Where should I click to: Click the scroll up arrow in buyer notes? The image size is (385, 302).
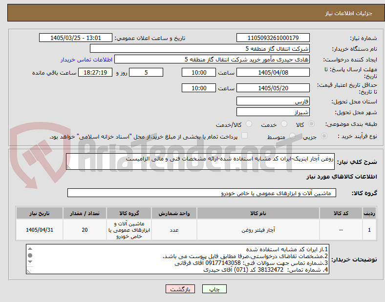pyautogui.click(x=30, y=249)
